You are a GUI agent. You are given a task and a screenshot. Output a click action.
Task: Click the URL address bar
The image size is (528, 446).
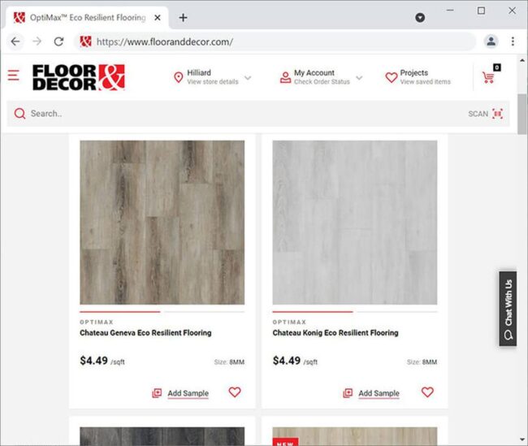coord(276,41)
